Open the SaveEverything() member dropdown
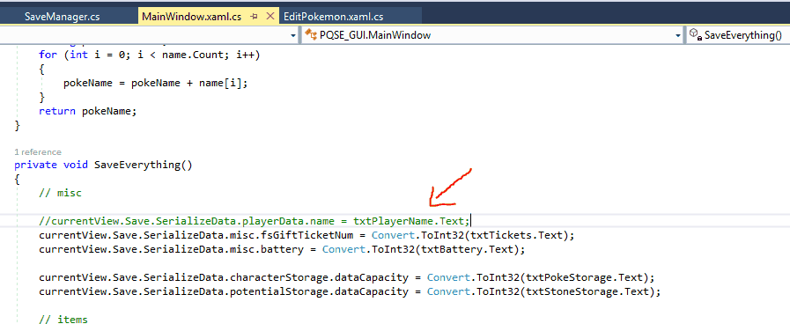This screenshot has width=790, height=324. pyautogui.click(x=737, y=34)
